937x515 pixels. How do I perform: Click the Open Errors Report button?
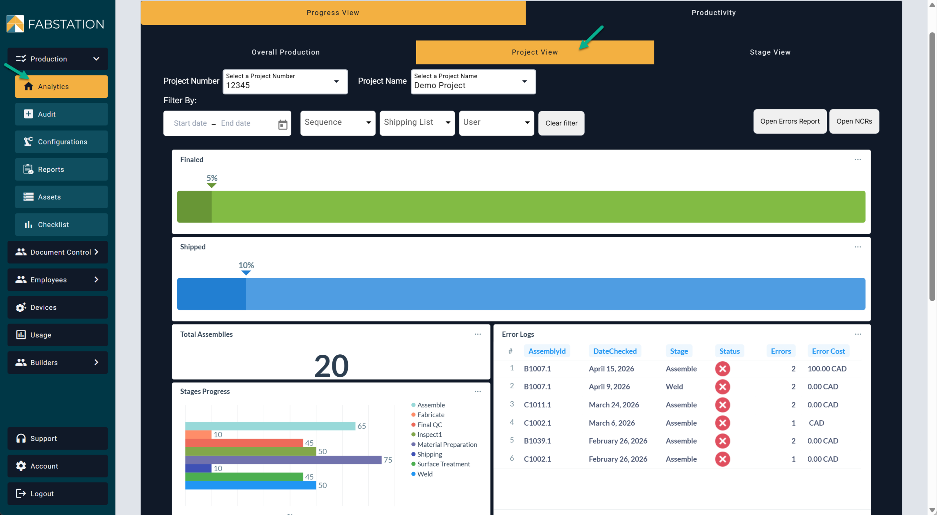(x=789, y=122)
